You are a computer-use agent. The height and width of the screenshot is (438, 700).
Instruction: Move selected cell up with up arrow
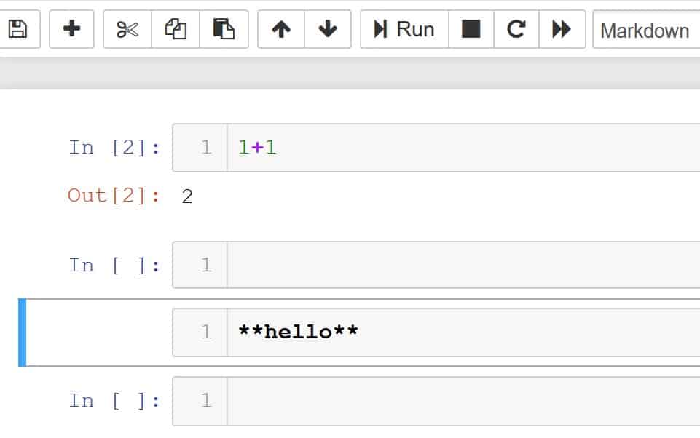click(281, 29)
